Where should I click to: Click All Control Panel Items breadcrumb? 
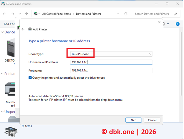[x=57, y=14]
